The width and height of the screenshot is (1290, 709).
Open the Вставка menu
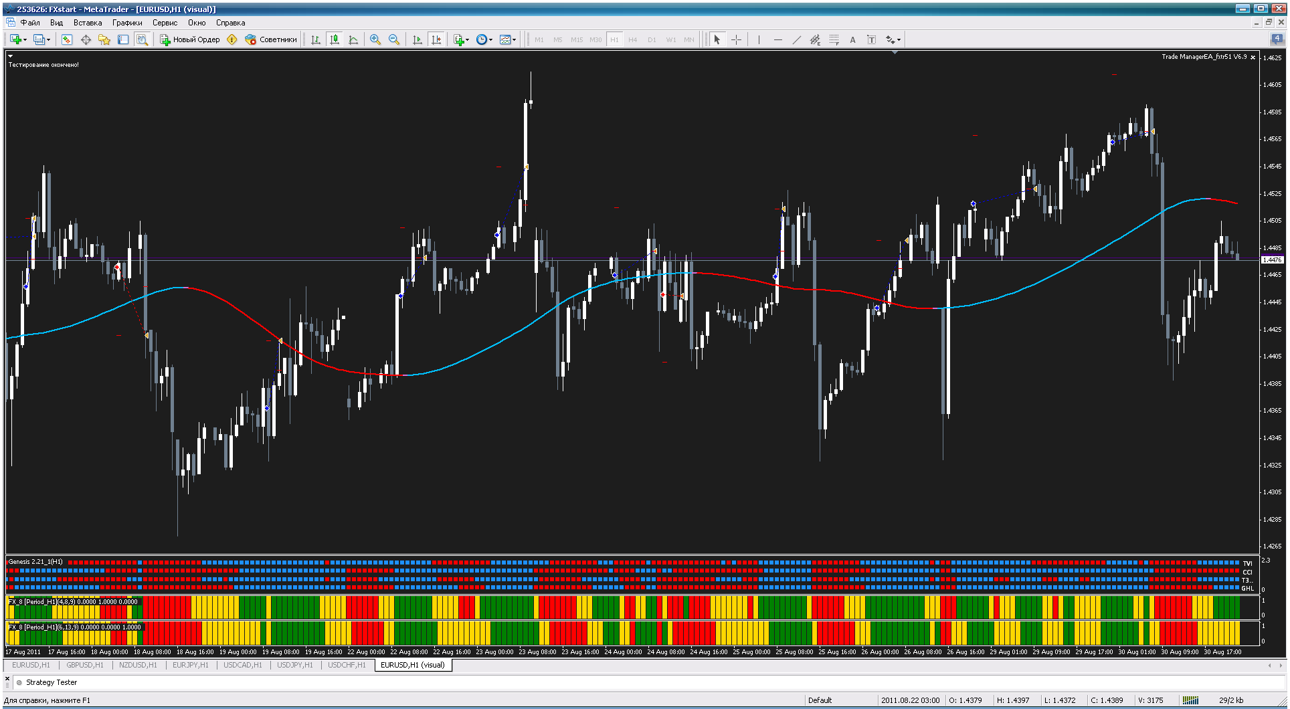88,23
